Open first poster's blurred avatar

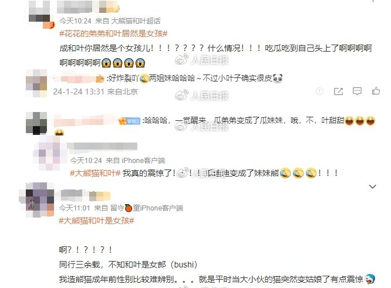[x=40, y=14]
